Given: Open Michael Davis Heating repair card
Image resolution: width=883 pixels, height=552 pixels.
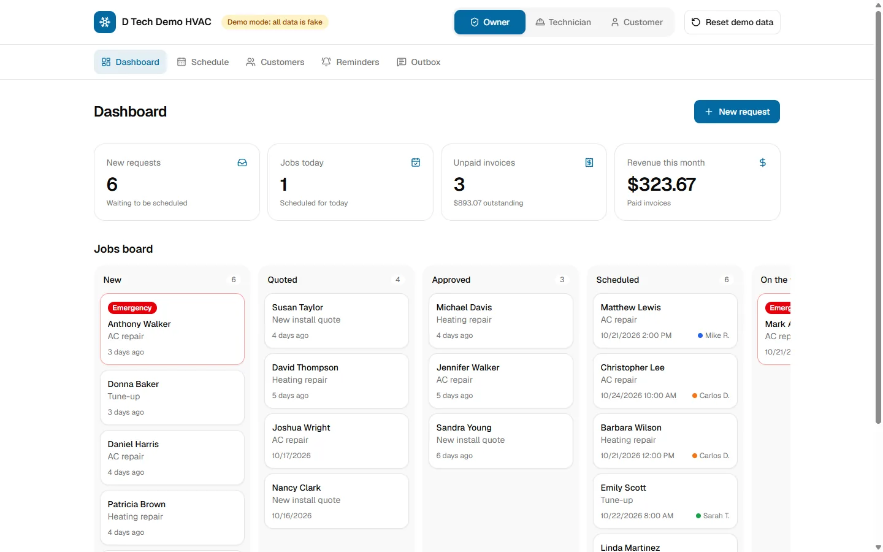Looking at the screenshot, I should [501, 321].
